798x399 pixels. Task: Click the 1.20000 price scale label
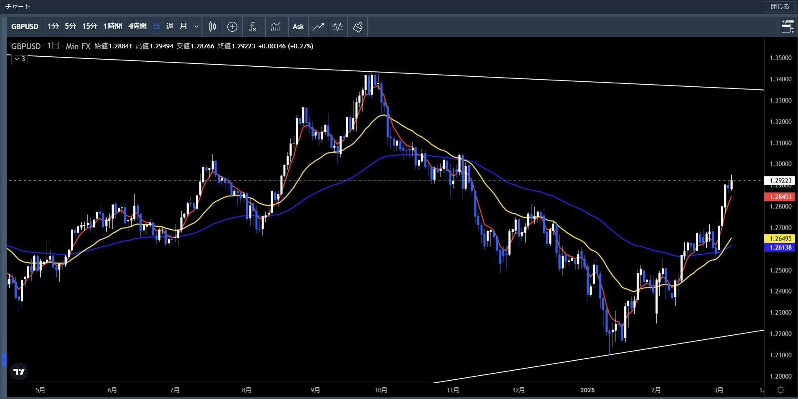click(781, 376)
